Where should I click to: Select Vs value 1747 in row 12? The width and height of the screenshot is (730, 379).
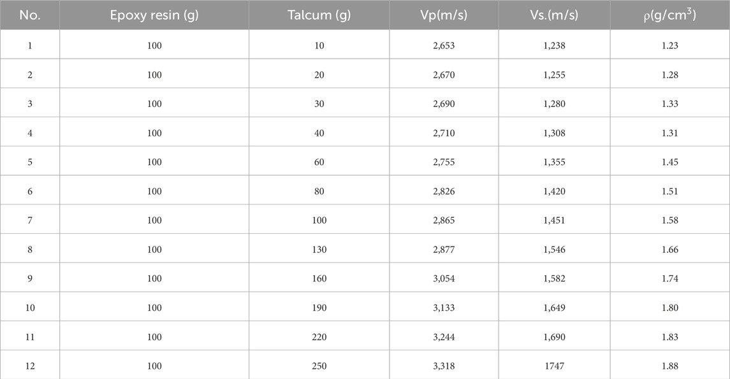554,366
